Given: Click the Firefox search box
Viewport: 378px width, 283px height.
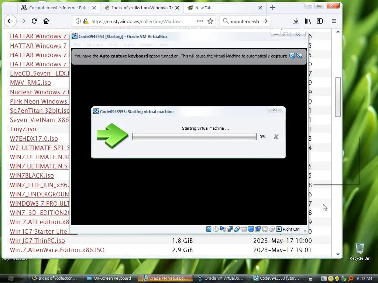Looking at the screenshot, I should click(245, 21).
